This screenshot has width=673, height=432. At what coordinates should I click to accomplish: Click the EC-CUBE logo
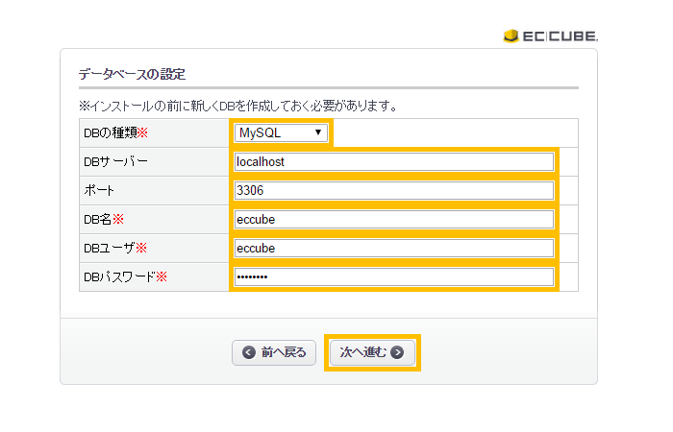click(550, 36)
